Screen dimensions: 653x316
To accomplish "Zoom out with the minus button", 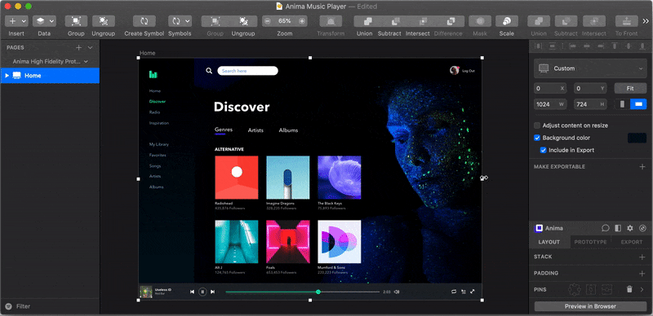I will pyautogui.click(x=268, y=21).
